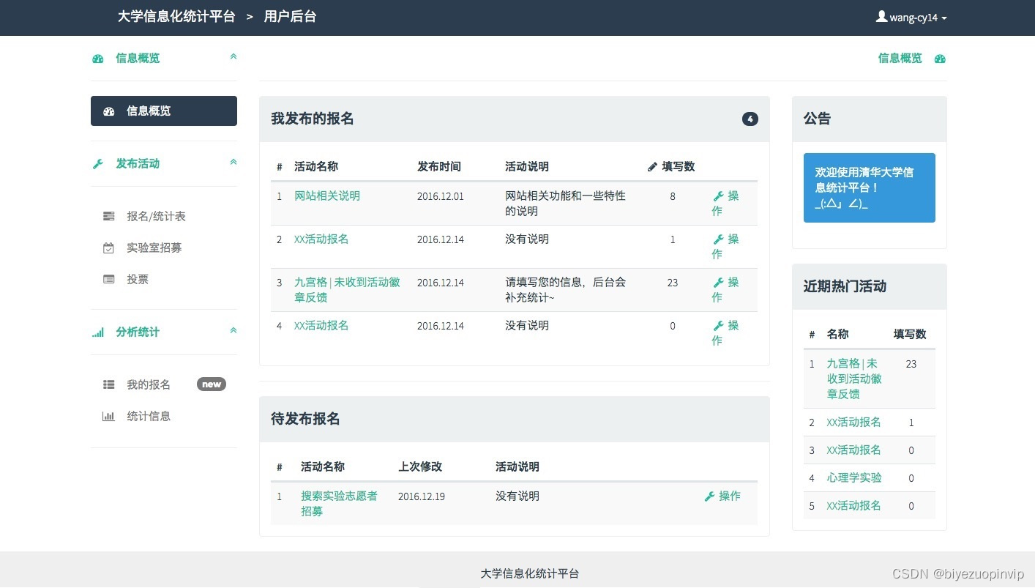Screen dimensions: 1035x588
Task: Click the list icon beside 报名/统计表
Action: 109,217
